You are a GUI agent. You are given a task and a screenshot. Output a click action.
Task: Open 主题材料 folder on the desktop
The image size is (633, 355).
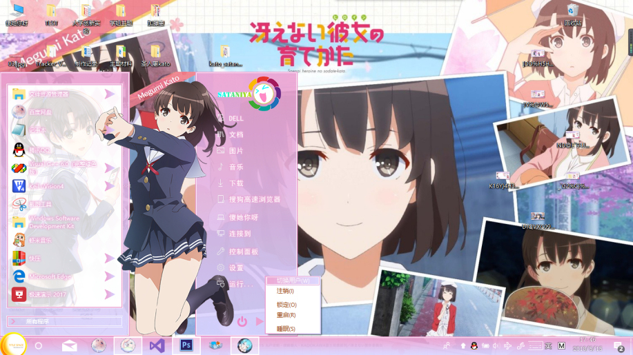pos(121,56)
